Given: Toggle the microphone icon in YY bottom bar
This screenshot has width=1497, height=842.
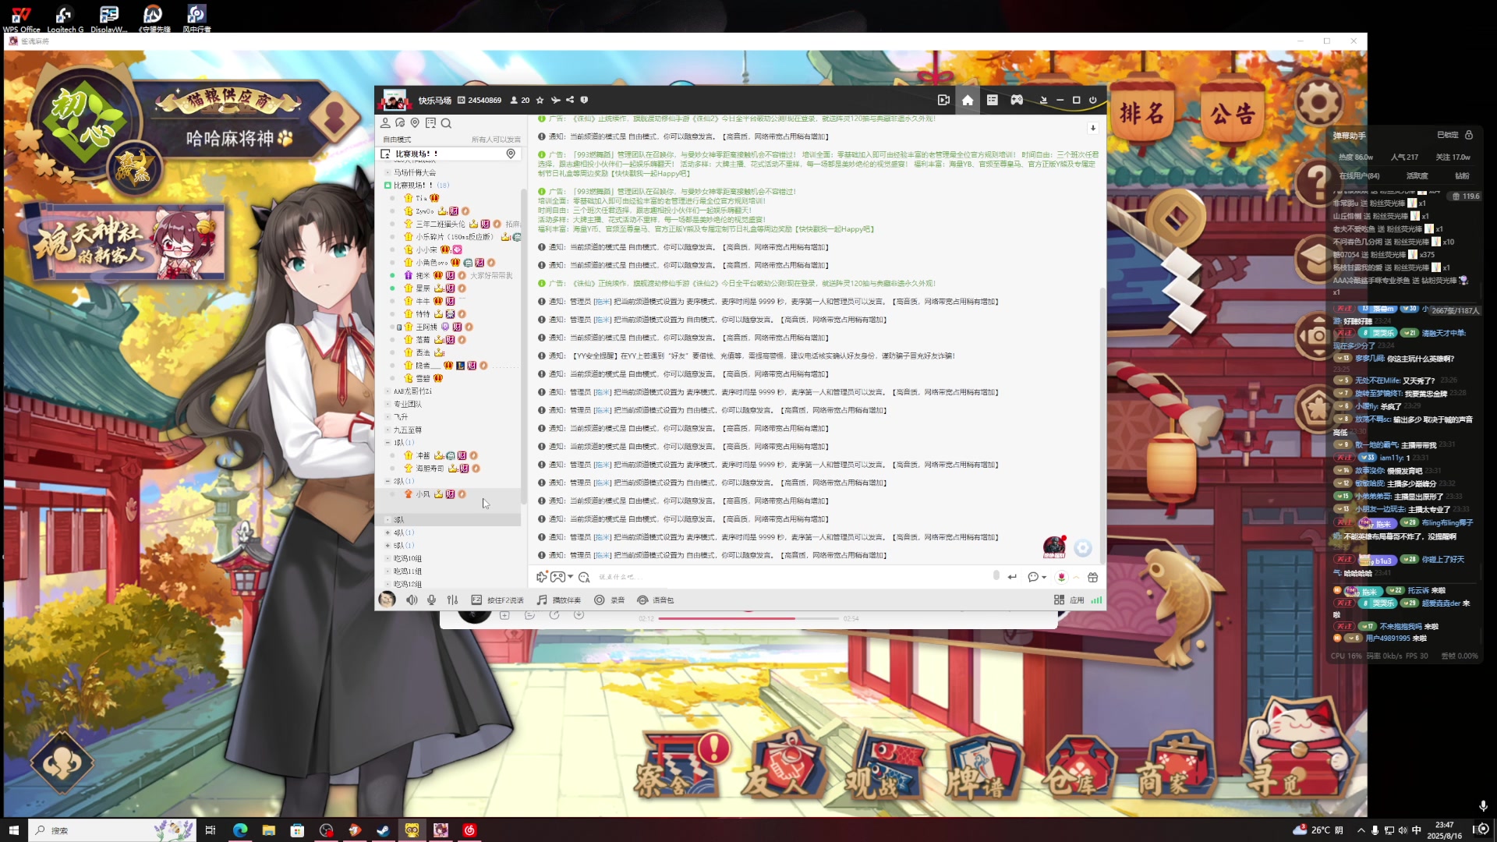Looking at the screenshot, I should point(431,600).
